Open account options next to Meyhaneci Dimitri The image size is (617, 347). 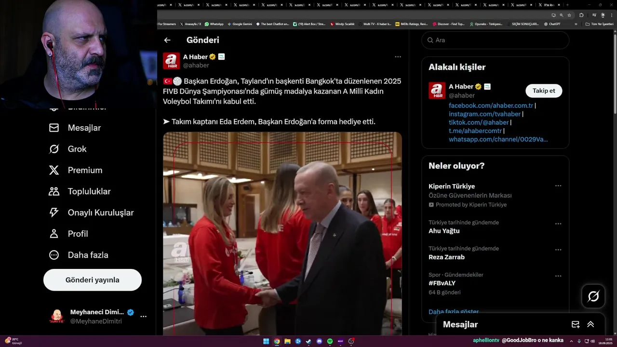(x=143, y=317)
